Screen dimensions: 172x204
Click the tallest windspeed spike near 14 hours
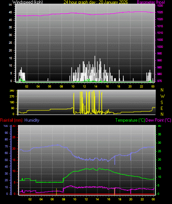coord(95,68)
